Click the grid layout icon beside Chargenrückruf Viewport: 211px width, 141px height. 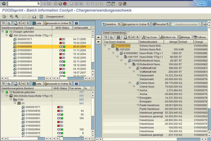[41, 17]
